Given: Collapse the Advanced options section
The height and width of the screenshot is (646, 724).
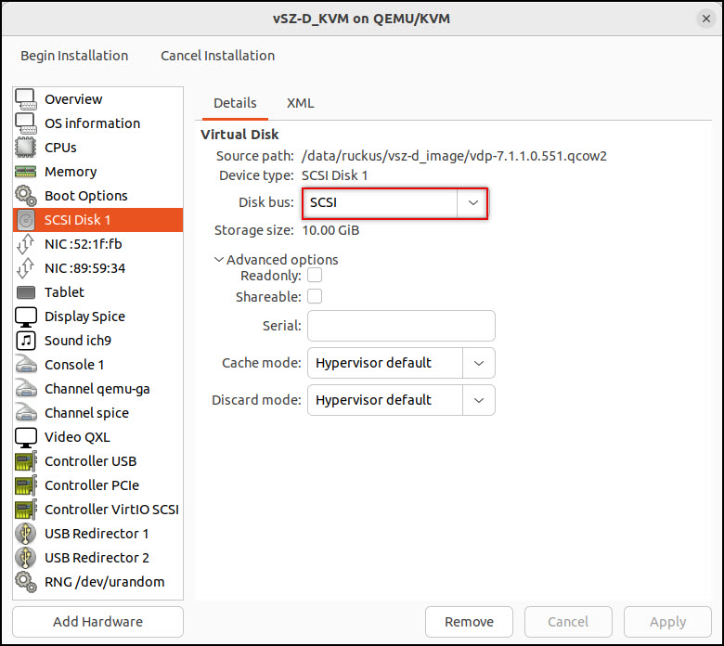Looking at the screenshot, I should 276,260.
